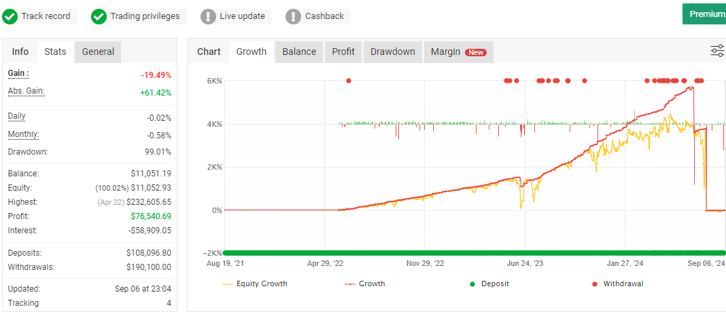Click the Monthly value -0.58%

159,136
